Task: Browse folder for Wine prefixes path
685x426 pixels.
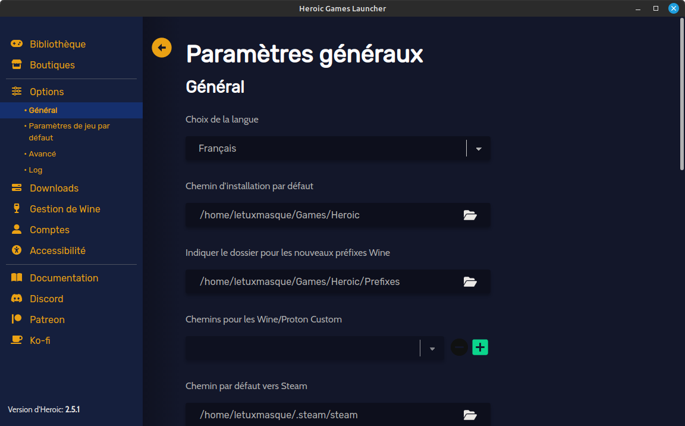Action: point(470,282)
